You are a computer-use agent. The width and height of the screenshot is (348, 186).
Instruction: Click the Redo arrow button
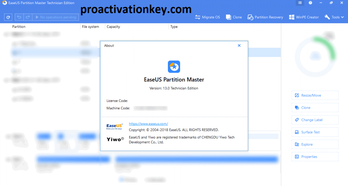coord(28,17)
